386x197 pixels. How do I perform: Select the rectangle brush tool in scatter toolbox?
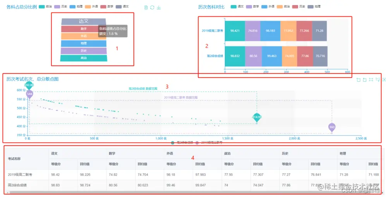(371, 80)
